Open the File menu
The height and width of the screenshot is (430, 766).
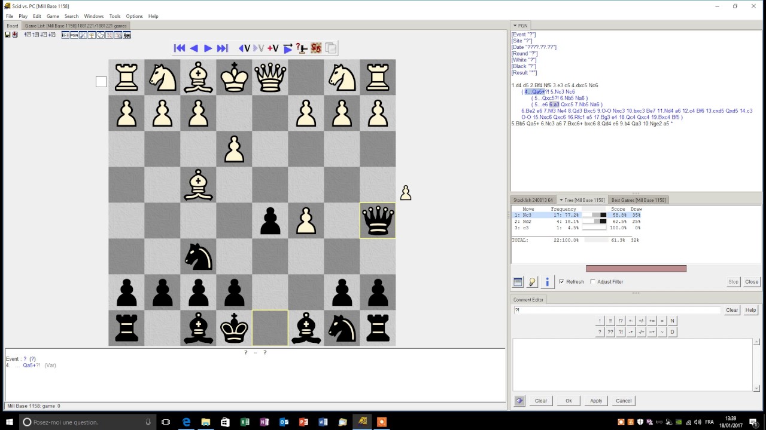tap(10, 16)
